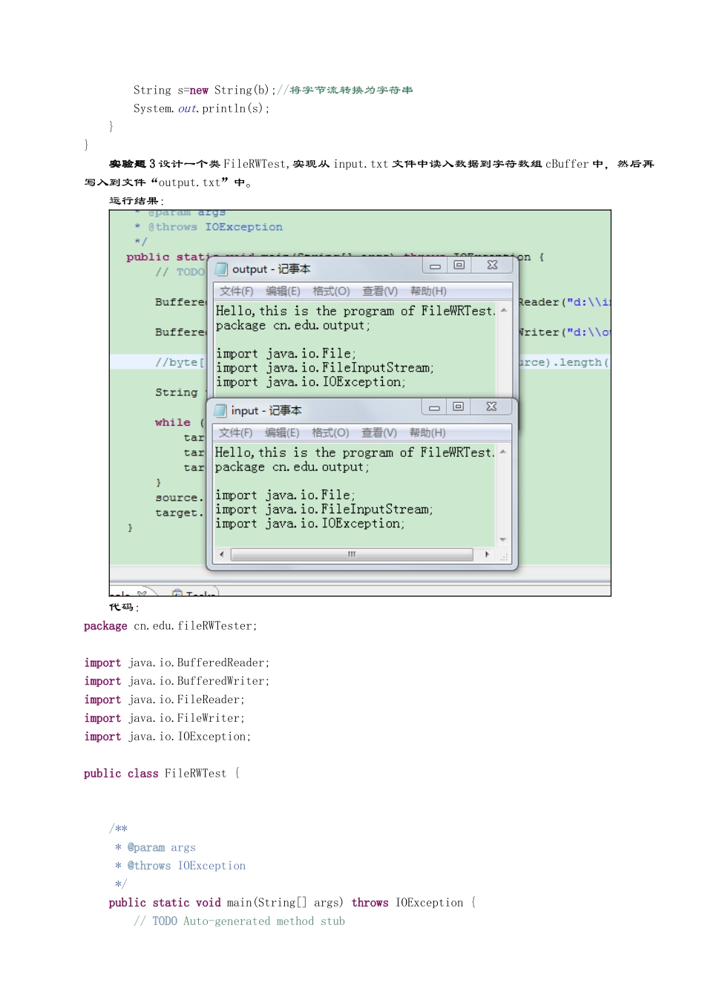Click 'Hello, this is the program' line in input Notepad
Screen dimensions: 705x997
(355, 453)
